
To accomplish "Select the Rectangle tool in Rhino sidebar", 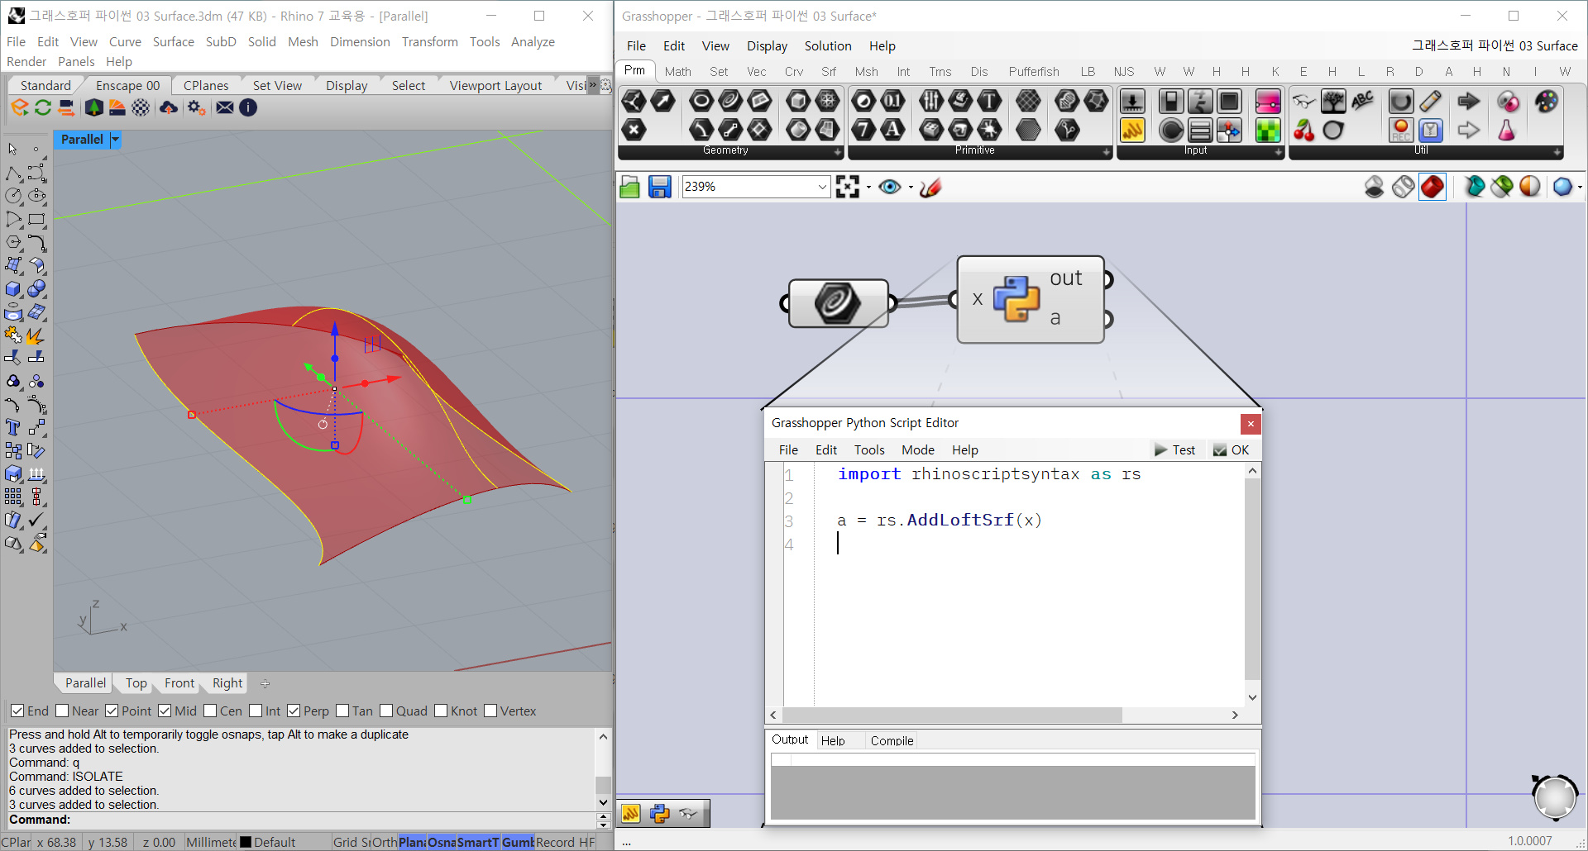I will [36, 220].
